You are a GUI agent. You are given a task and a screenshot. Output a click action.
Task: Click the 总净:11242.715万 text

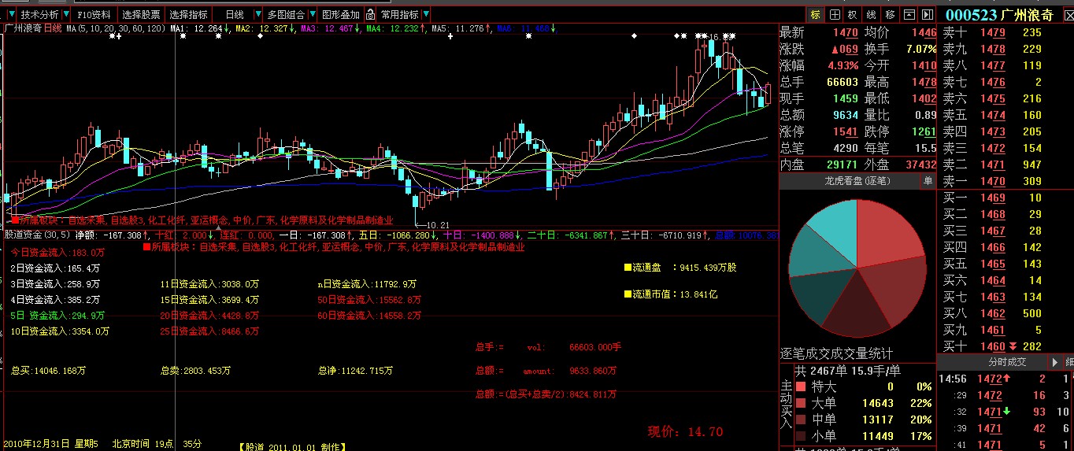pyautogui.click(x=355, y=370)
